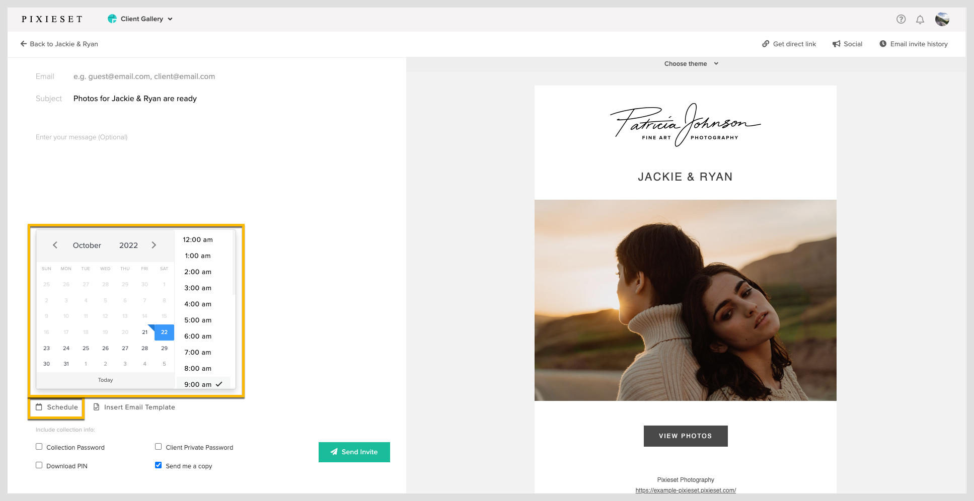
Task: Enable the Collection Password checkbox
Action: tap(39, 447)
